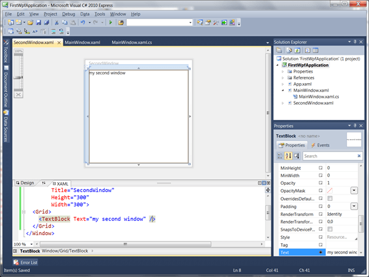
Task: Open the Toolbox toolbar icon with tools
Action: pos(216,23)
